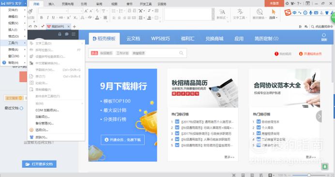Click the 开通会员，免费下载 button
The width and height of the screenshot is (335, 177).
tap(122, 140)
